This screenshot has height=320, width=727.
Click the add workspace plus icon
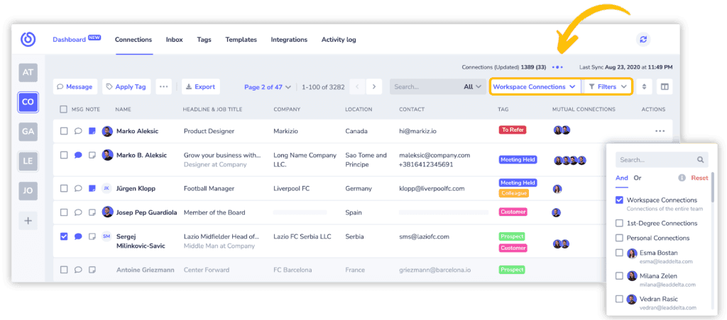[28, 221]
